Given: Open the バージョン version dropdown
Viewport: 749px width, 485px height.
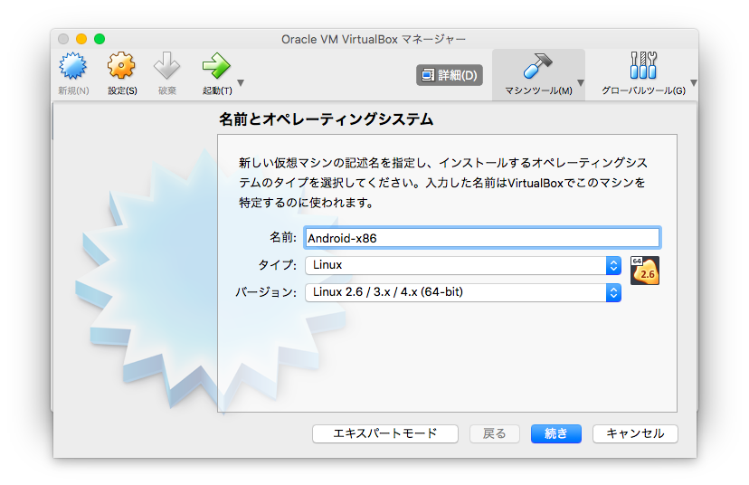Looking at the screenshot, I should coord(463,292).
